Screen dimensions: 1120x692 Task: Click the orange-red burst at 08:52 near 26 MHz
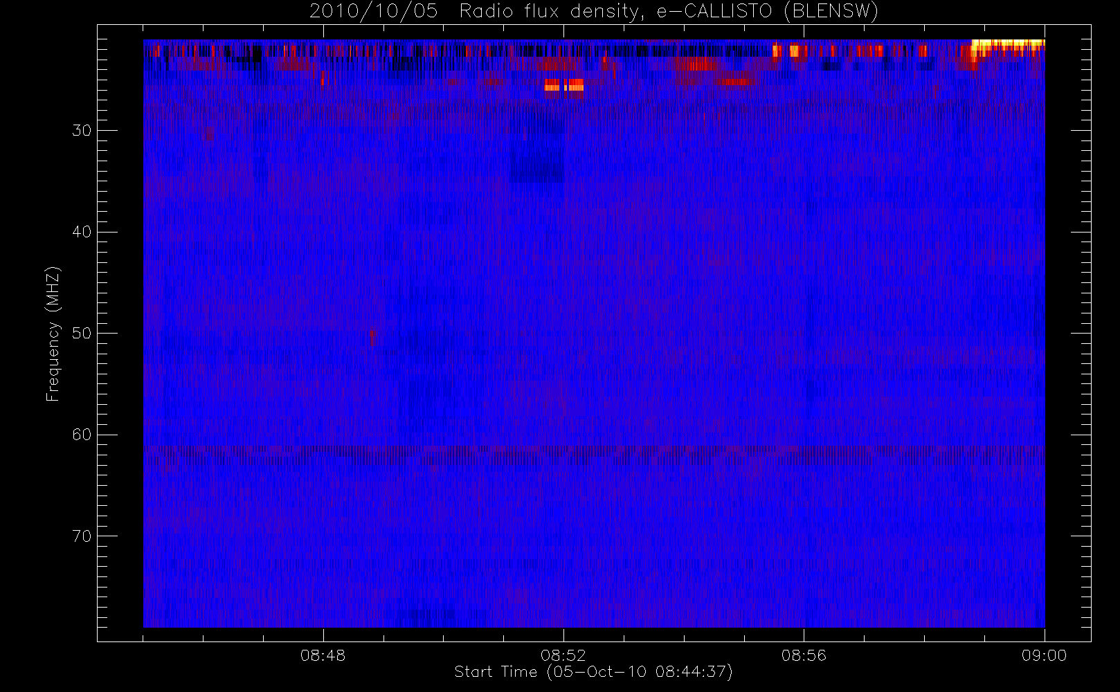(564, 85)
